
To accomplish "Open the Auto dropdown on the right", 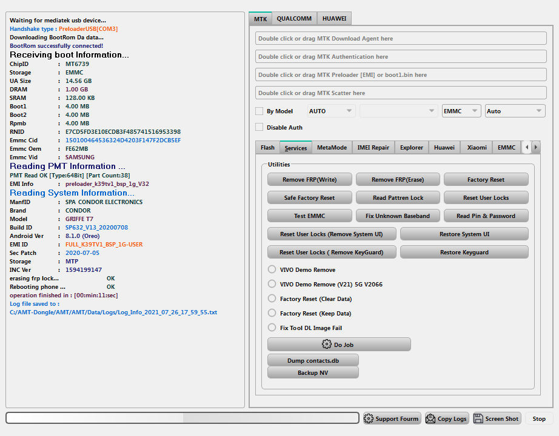I will 515,111.
